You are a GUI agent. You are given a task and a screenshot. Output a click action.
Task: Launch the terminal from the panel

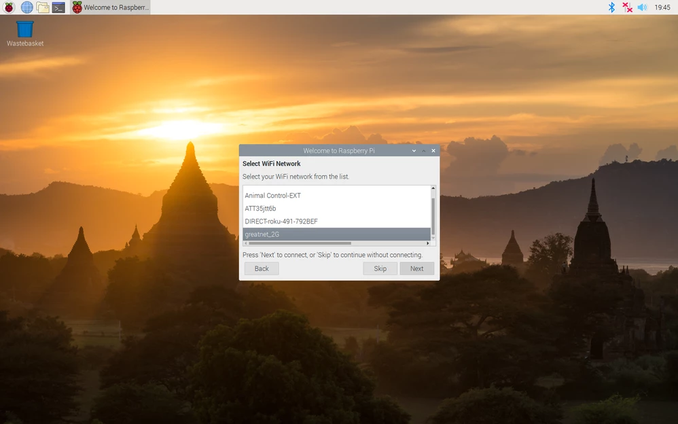click(x=58, y=7)
